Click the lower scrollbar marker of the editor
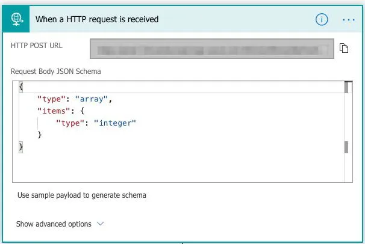 [347, 147]
